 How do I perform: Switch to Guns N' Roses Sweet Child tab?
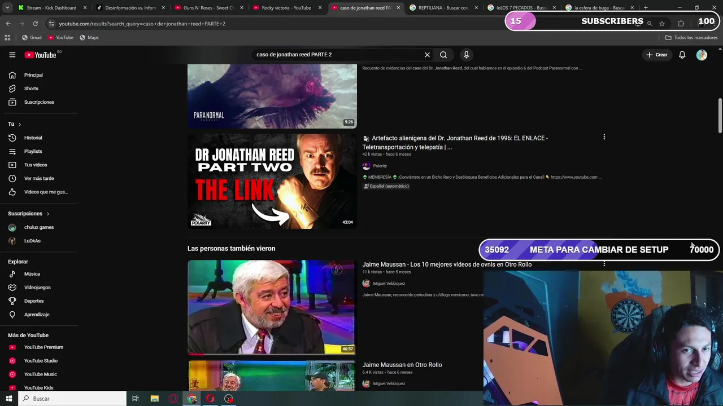coord(208,8)
